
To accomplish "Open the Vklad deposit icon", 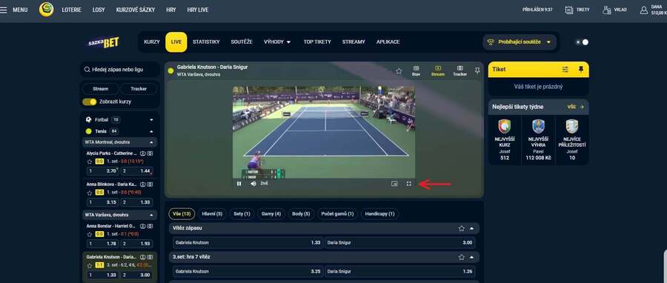I will [607, 10].
